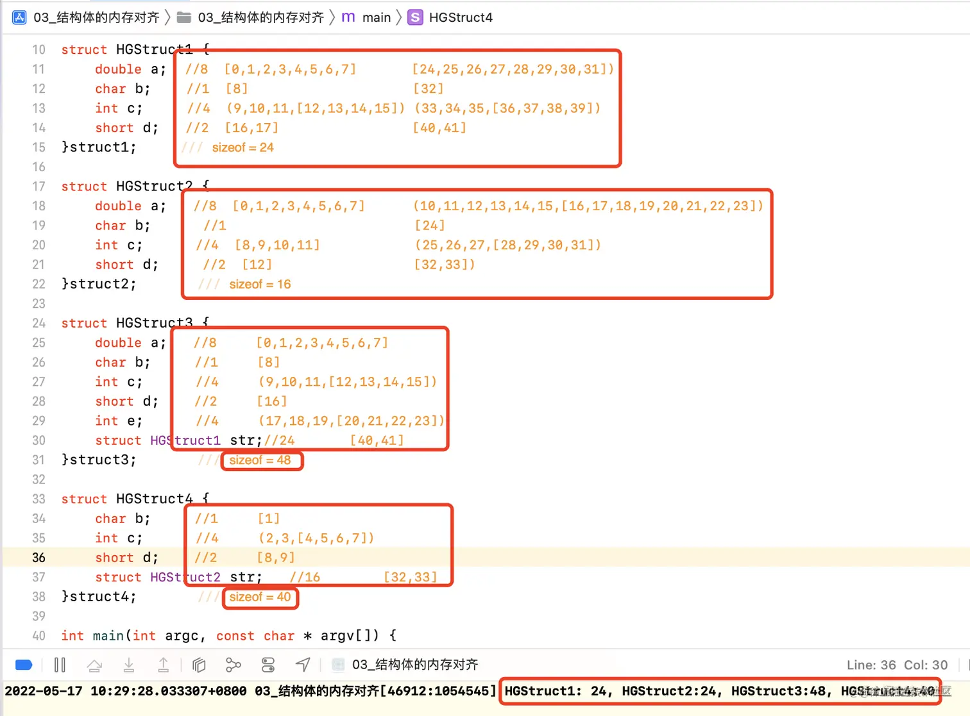Click the purple S struct icon
The height and width of the screenshot is (716, 970).
[415, 17]
